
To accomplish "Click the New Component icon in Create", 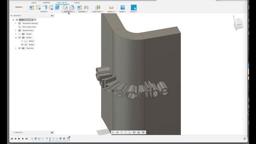I will pos(32,8).
